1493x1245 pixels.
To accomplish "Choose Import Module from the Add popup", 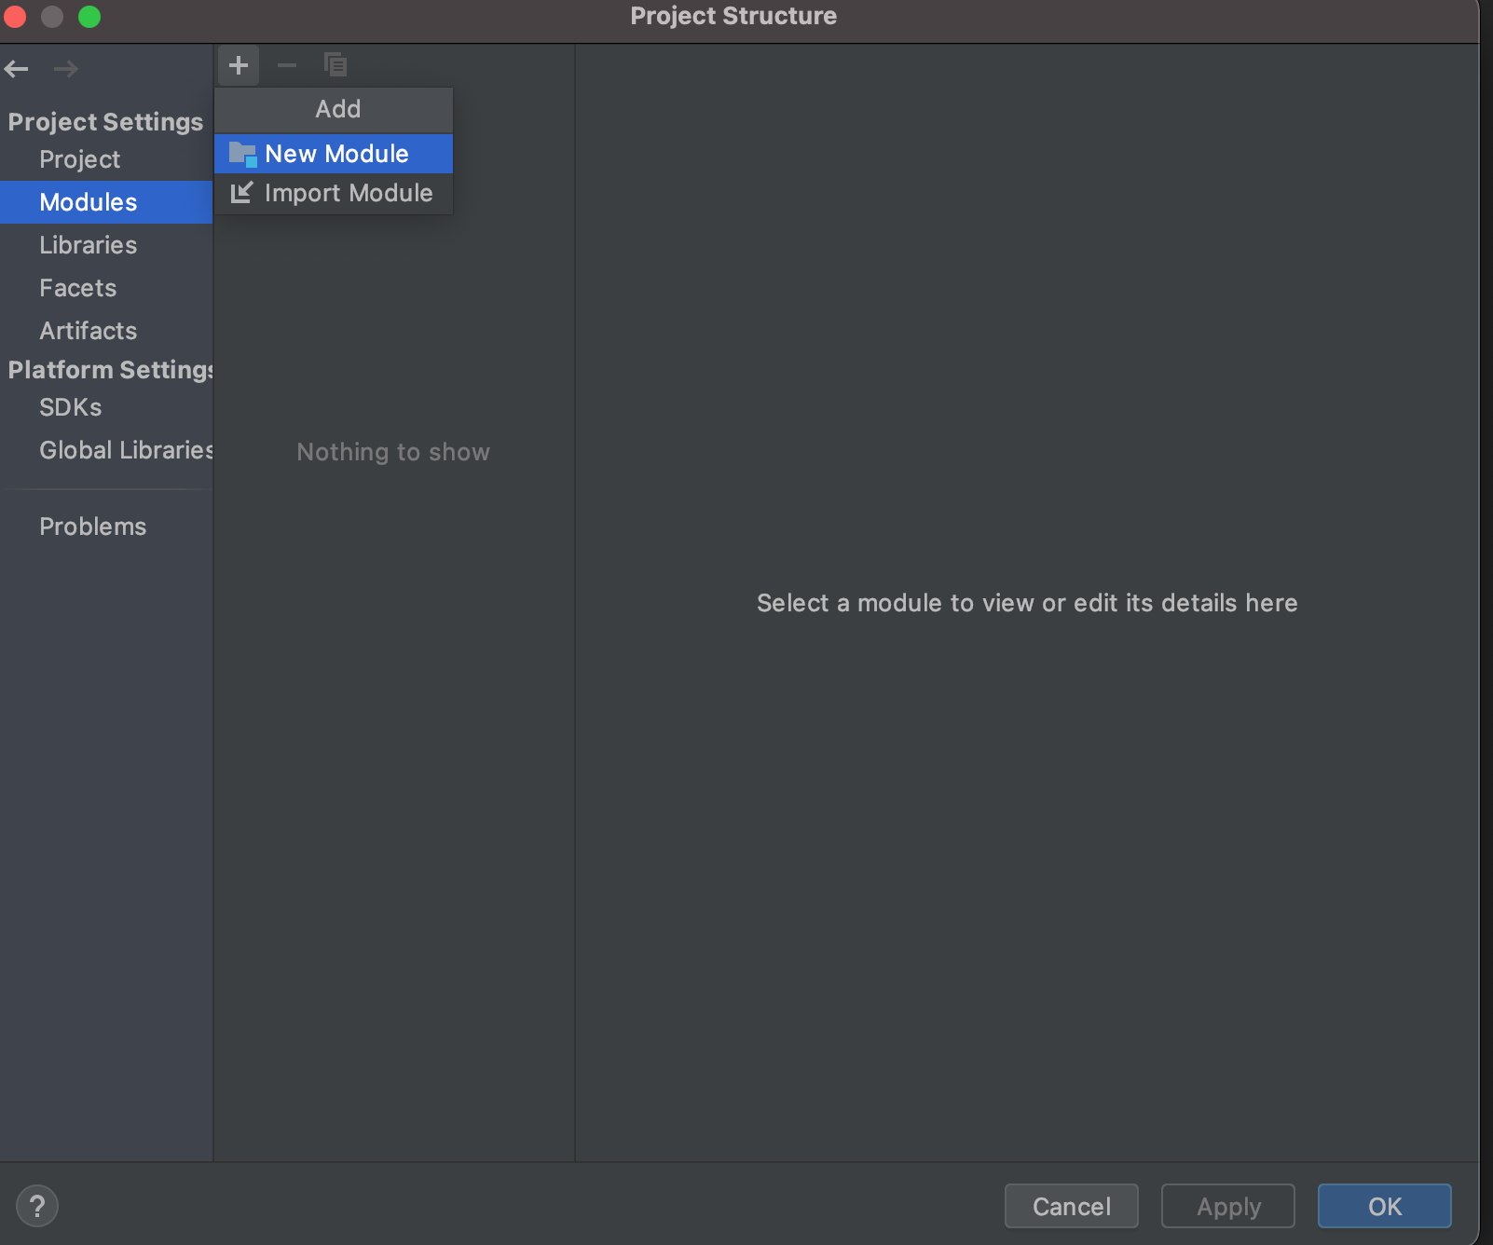I will pos(334,193).
